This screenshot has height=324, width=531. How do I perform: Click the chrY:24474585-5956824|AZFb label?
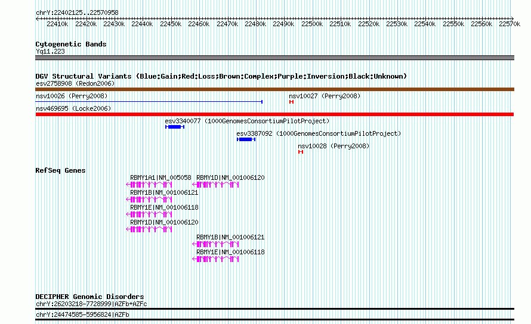pyautogui.click(x=82, y=315)
